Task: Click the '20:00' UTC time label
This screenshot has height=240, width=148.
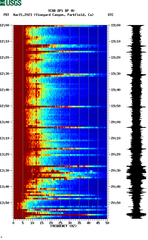Action: [x=116, y=122]
